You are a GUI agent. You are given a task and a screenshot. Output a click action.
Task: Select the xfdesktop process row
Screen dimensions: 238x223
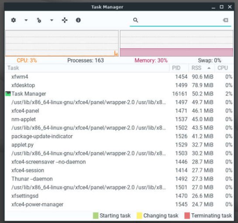(x=119, y=85)
